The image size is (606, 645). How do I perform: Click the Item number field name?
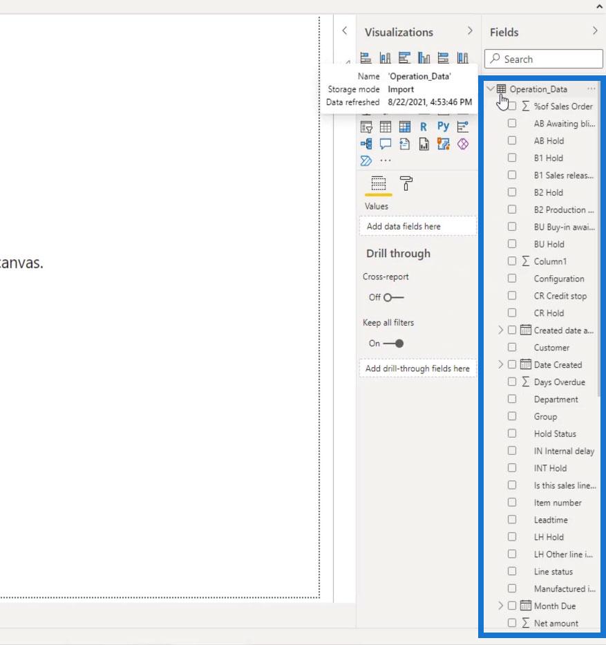[558, 503]
